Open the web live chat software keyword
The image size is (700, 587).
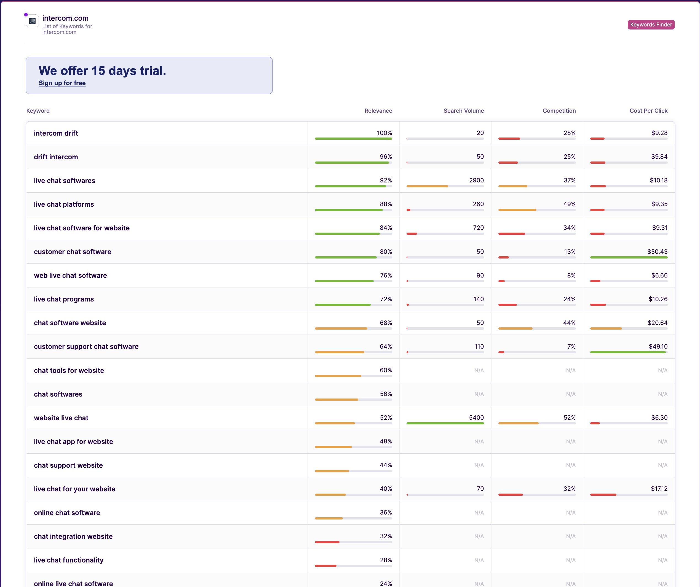[x=70, y=276]
